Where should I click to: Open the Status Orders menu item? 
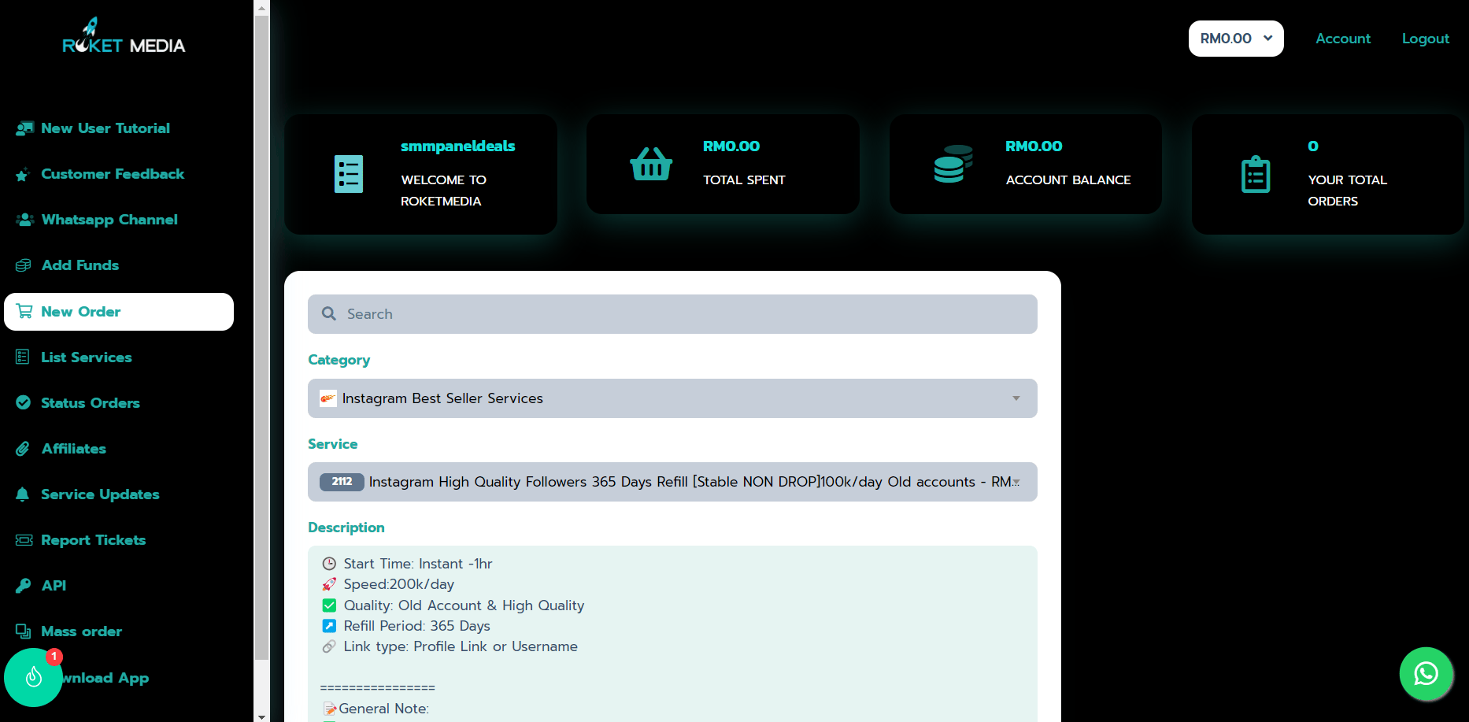(x=90, y=403)
